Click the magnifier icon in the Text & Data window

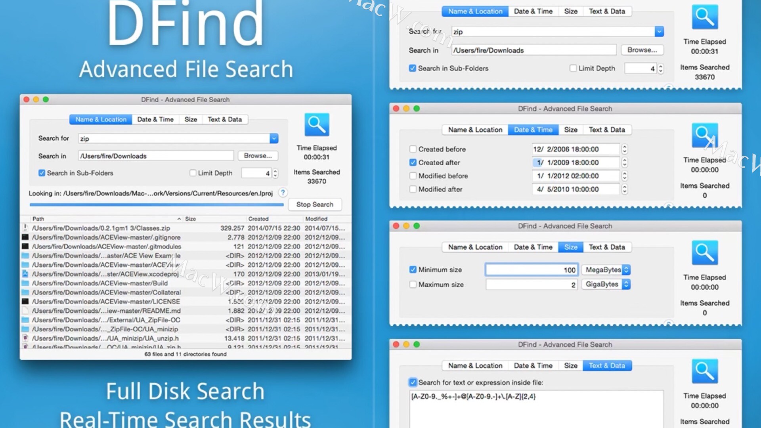pyautogui.click(x=705, y=371)
